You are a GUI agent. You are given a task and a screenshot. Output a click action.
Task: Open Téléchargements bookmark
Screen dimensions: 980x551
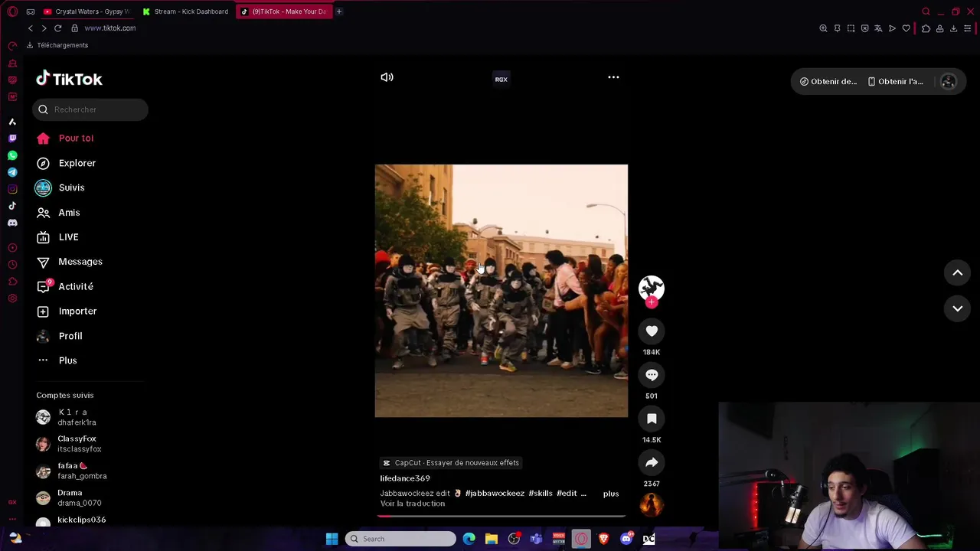[57, 45]
